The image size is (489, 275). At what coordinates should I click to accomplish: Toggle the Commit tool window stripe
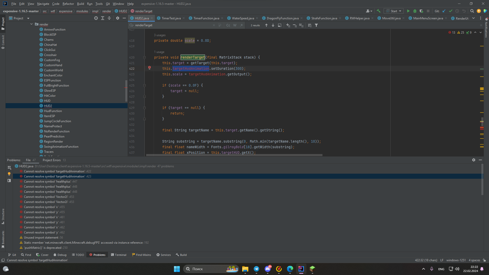pos(3,42)
